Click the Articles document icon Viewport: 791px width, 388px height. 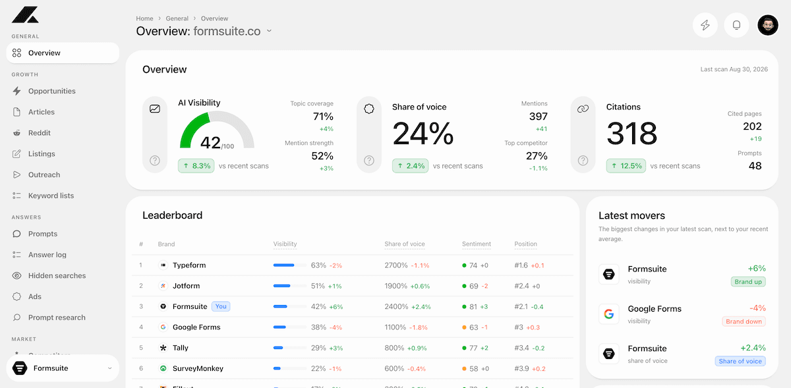(x=16, y=112)
